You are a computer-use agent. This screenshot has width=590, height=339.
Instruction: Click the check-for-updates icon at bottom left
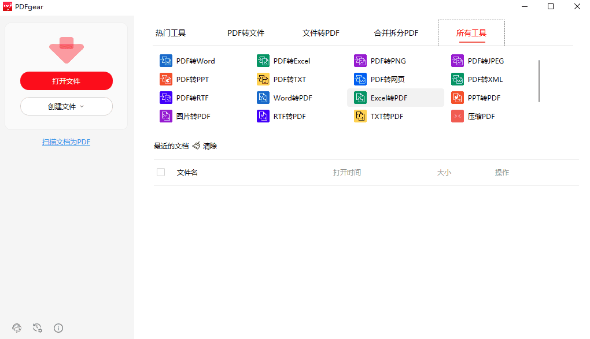(x=37, y=328)
